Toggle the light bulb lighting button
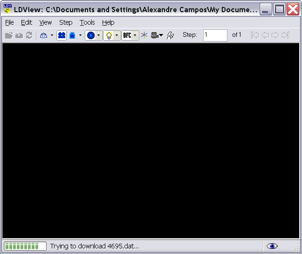302x254 pixels. (x=109, y=35)
